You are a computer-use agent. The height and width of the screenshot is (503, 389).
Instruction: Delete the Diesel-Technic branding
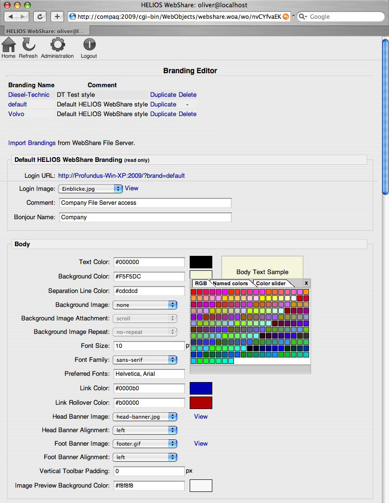tap(187, 95)
